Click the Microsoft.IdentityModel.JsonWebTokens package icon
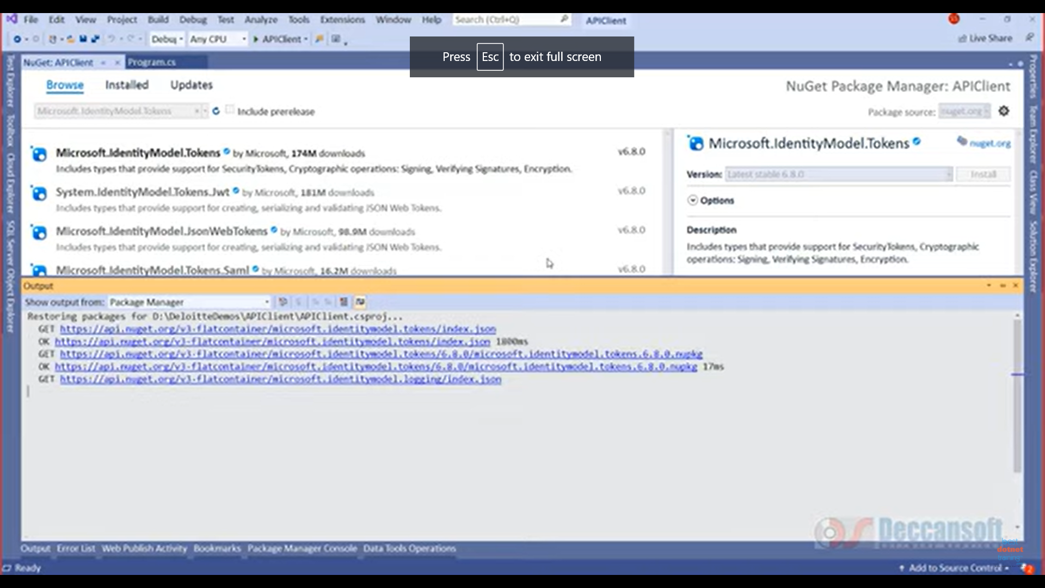The height and width of the screenshot is (588, 1045). pyautogui.click(x=39, y=232)
